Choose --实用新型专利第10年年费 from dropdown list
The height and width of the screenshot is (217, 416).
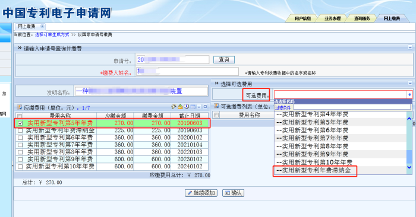341,162
